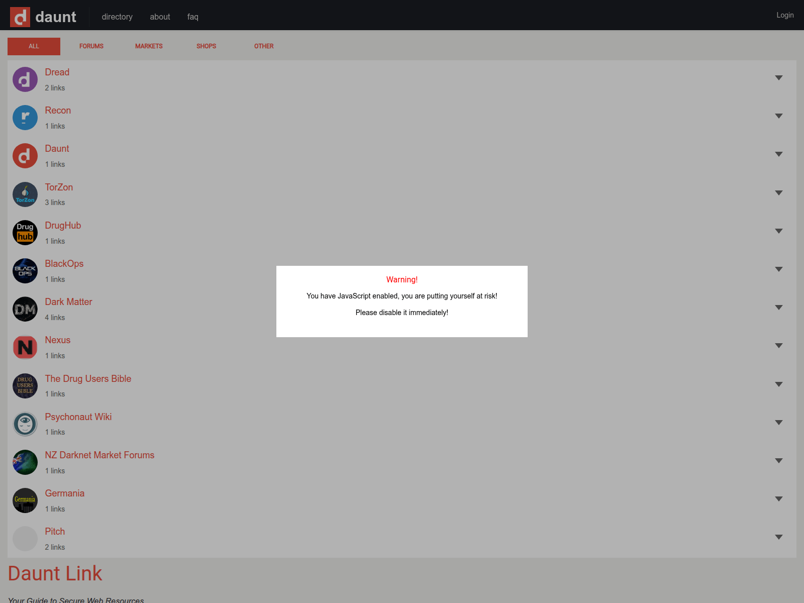This screenshot has height=603, width=804.
Task: Expand the Pitch entry arrow
Action: [x=779, y=537]
